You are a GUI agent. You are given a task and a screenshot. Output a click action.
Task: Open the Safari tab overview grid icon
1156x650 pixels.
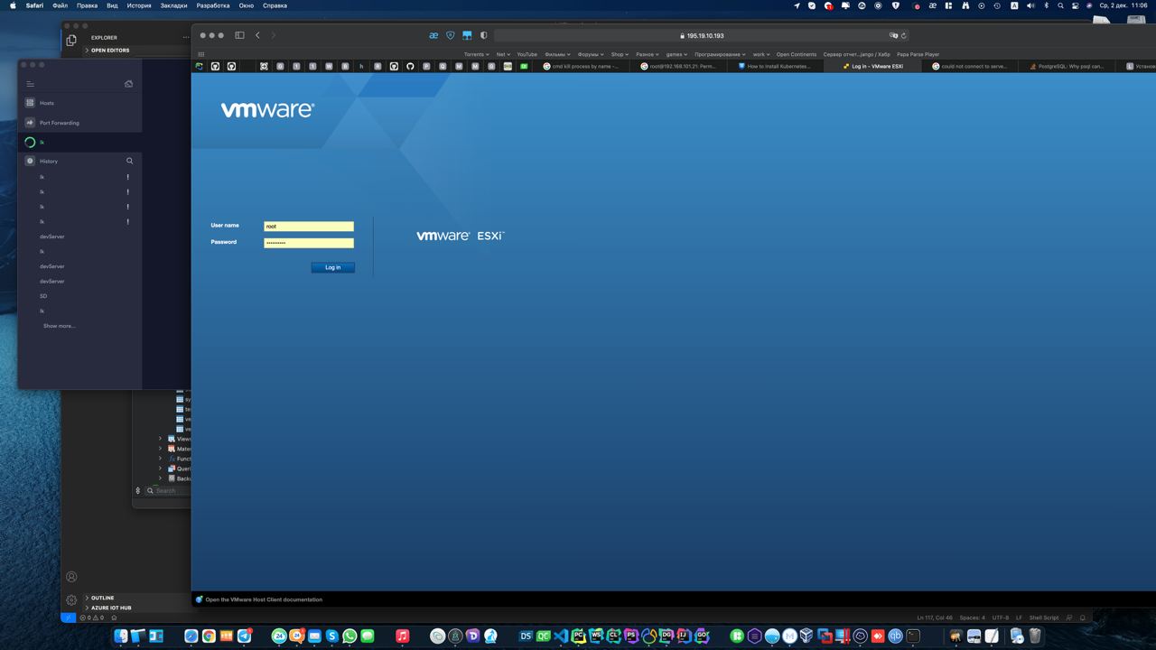click(201, 54)
